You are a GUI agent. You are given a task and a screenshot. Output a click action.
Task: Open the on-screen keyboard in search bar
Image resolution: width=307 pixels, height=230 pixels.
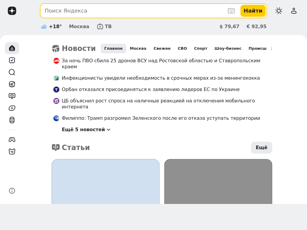(231, 11)
